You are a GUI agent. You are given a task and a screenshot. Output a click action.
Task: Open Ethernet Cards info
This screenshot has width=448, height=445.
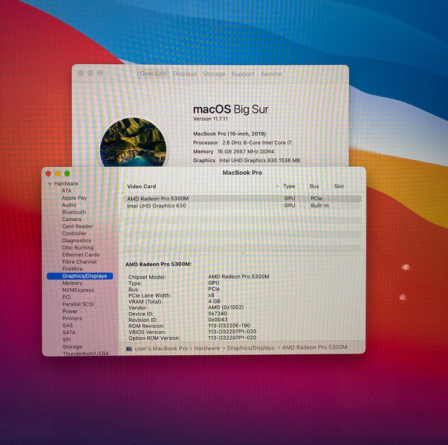point(81,255)
